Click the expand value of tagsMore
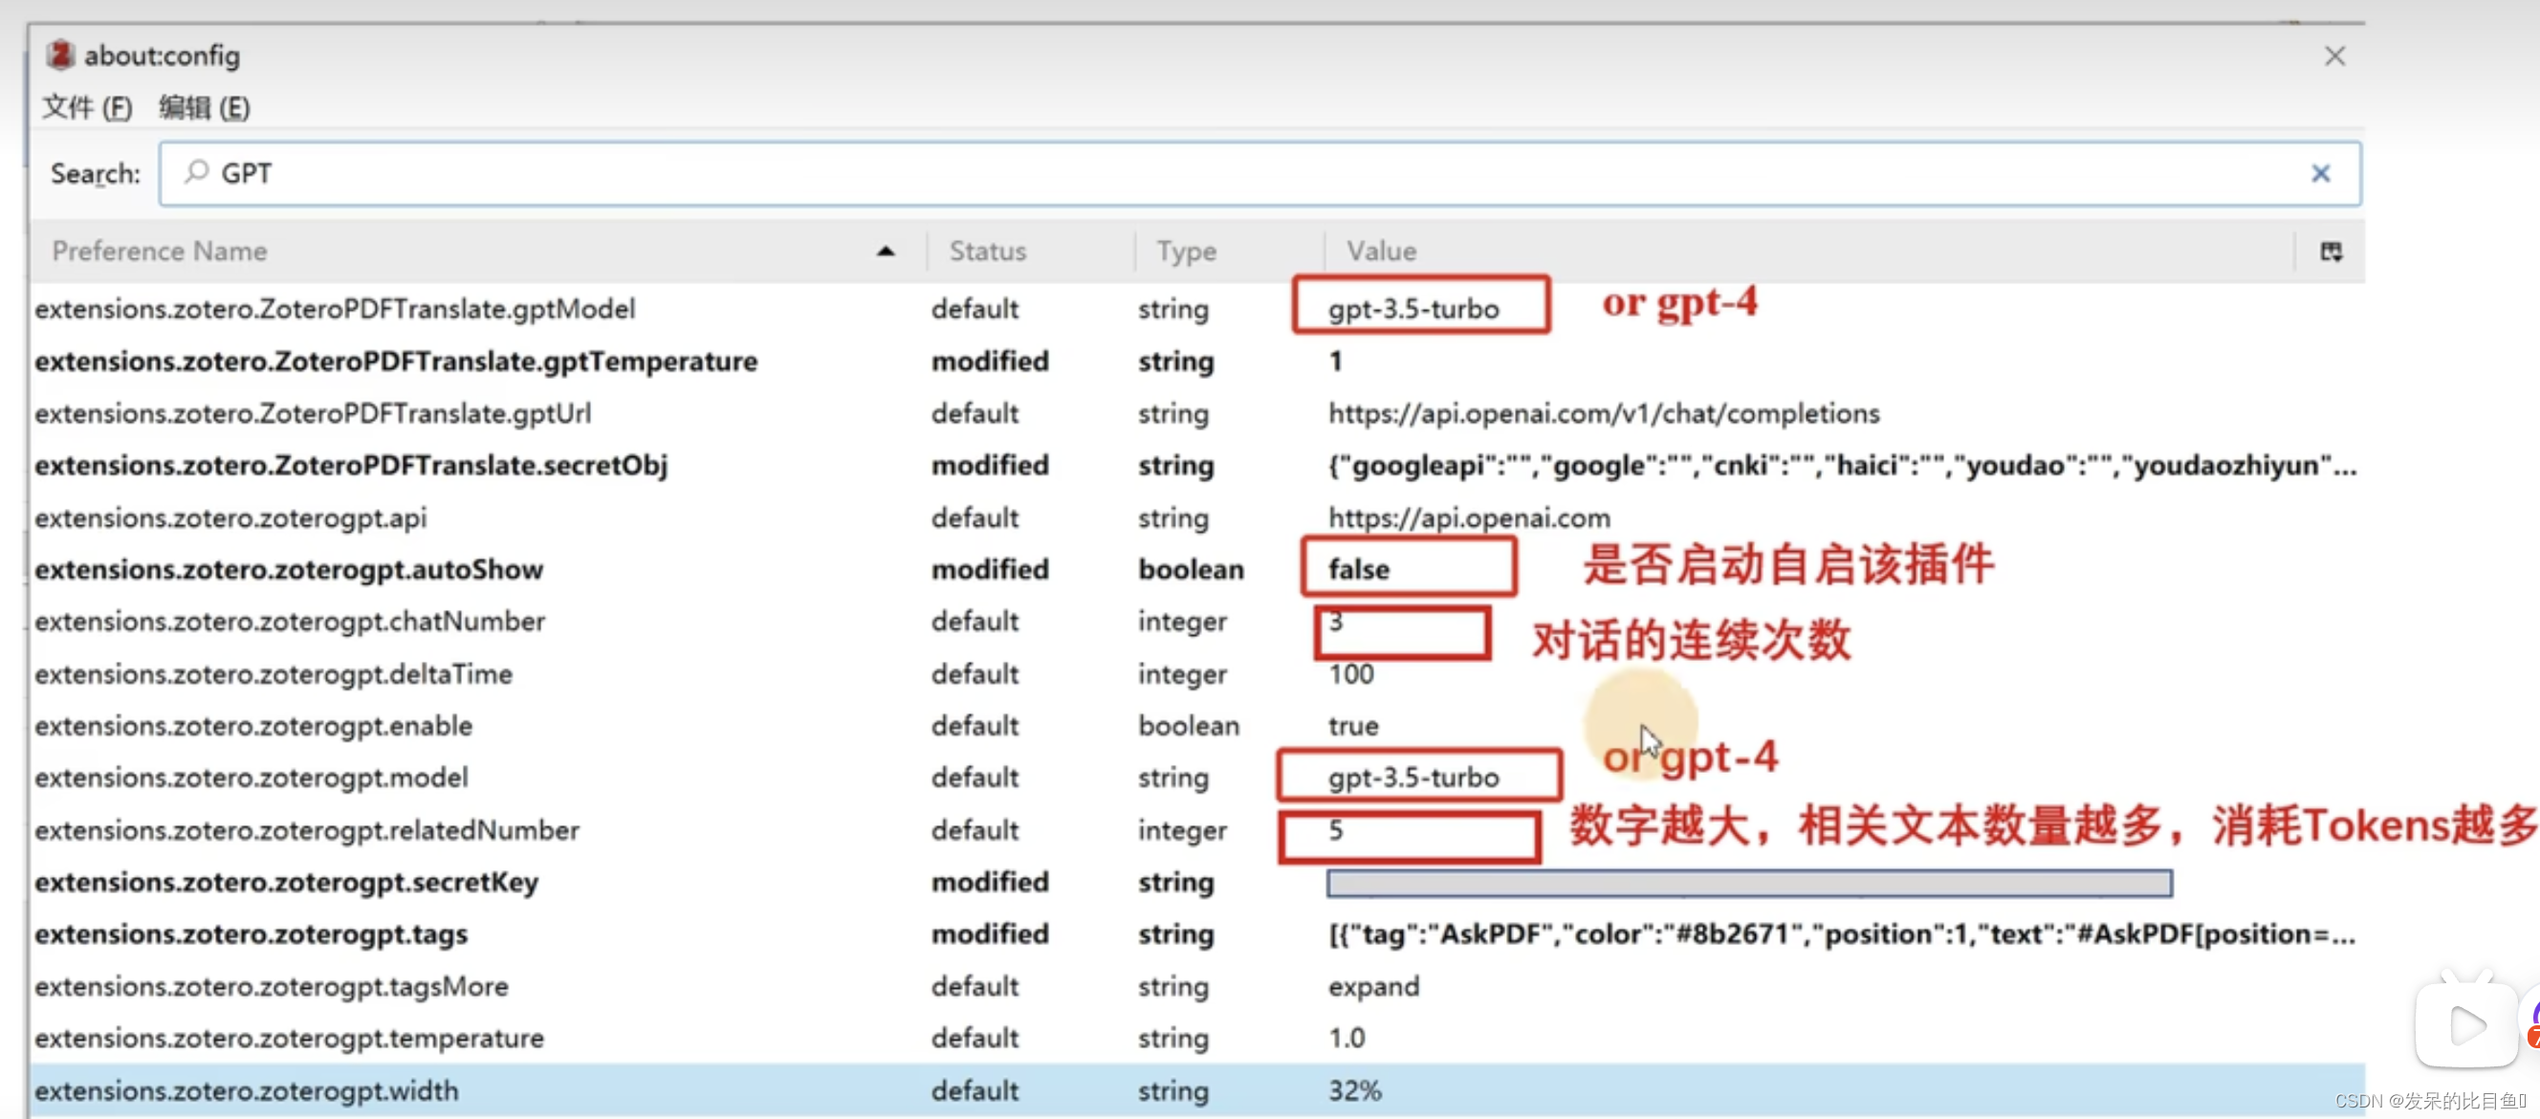 coord(1373,987)
